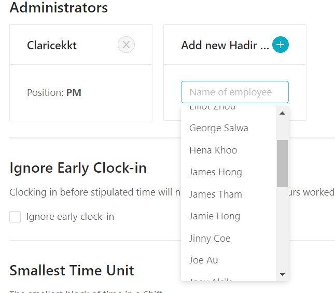
Task: Click the partially visible Elliot Zhou entry
Action: pyautogui.click(x=213, y=108)
